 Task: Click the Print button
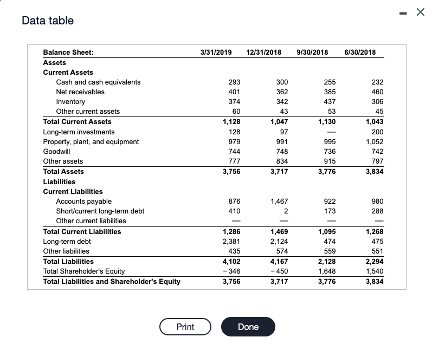(x=185, y=327)
